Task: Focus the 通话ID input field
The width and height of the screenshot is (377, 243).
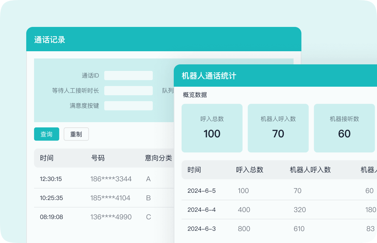Action: [128, 76]
